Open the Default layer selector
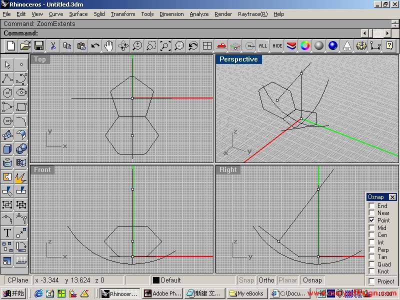 (x=170, y=280)
